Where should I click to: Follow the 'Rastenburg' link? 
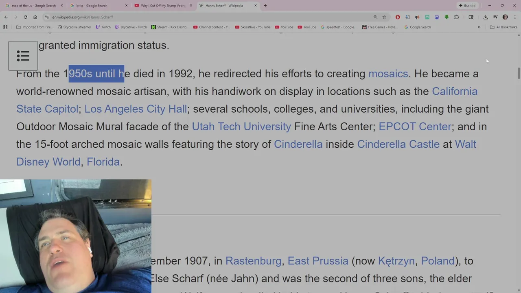point(253,261)
